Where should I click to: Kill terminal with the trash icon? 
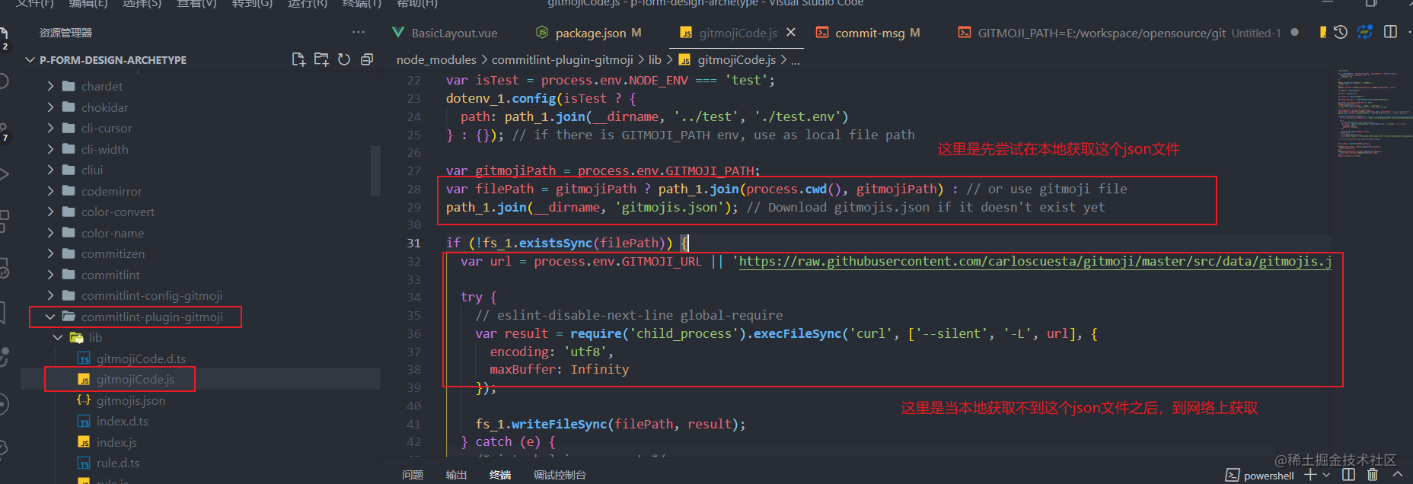[1373, 475]
